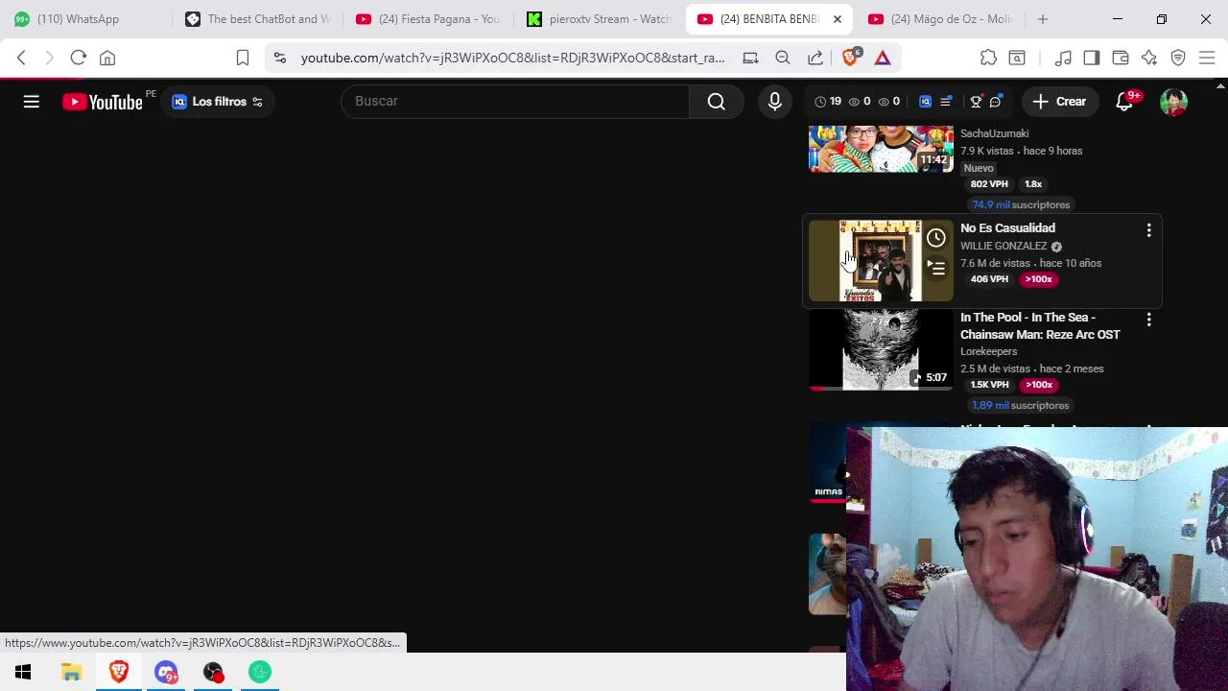Open the YouTube hamburger guide menu
Screen dimensions: 1228x691
32,101
